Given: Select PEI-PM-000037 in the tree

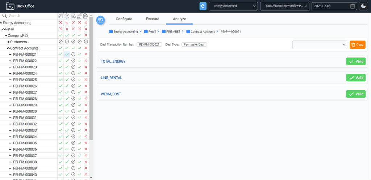Looking at the screenshot, I should click(x=25, y=156).
